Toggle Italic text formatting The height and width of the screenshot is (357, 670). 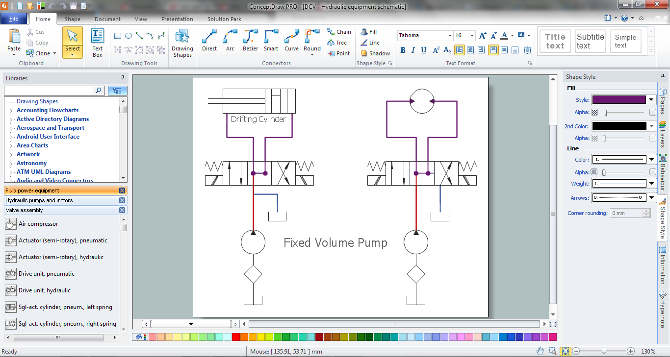click(413, 50)
